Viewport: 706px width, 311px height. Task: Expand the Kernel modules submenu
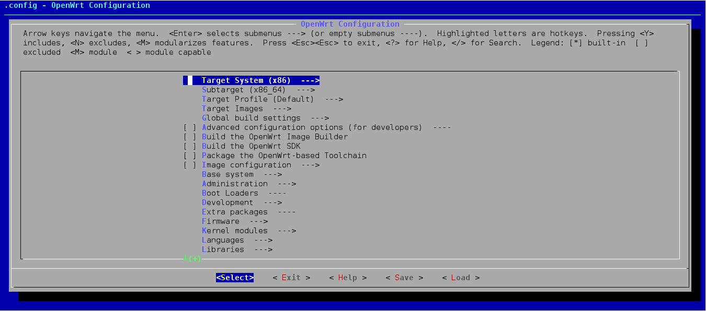tap(249, 231)
